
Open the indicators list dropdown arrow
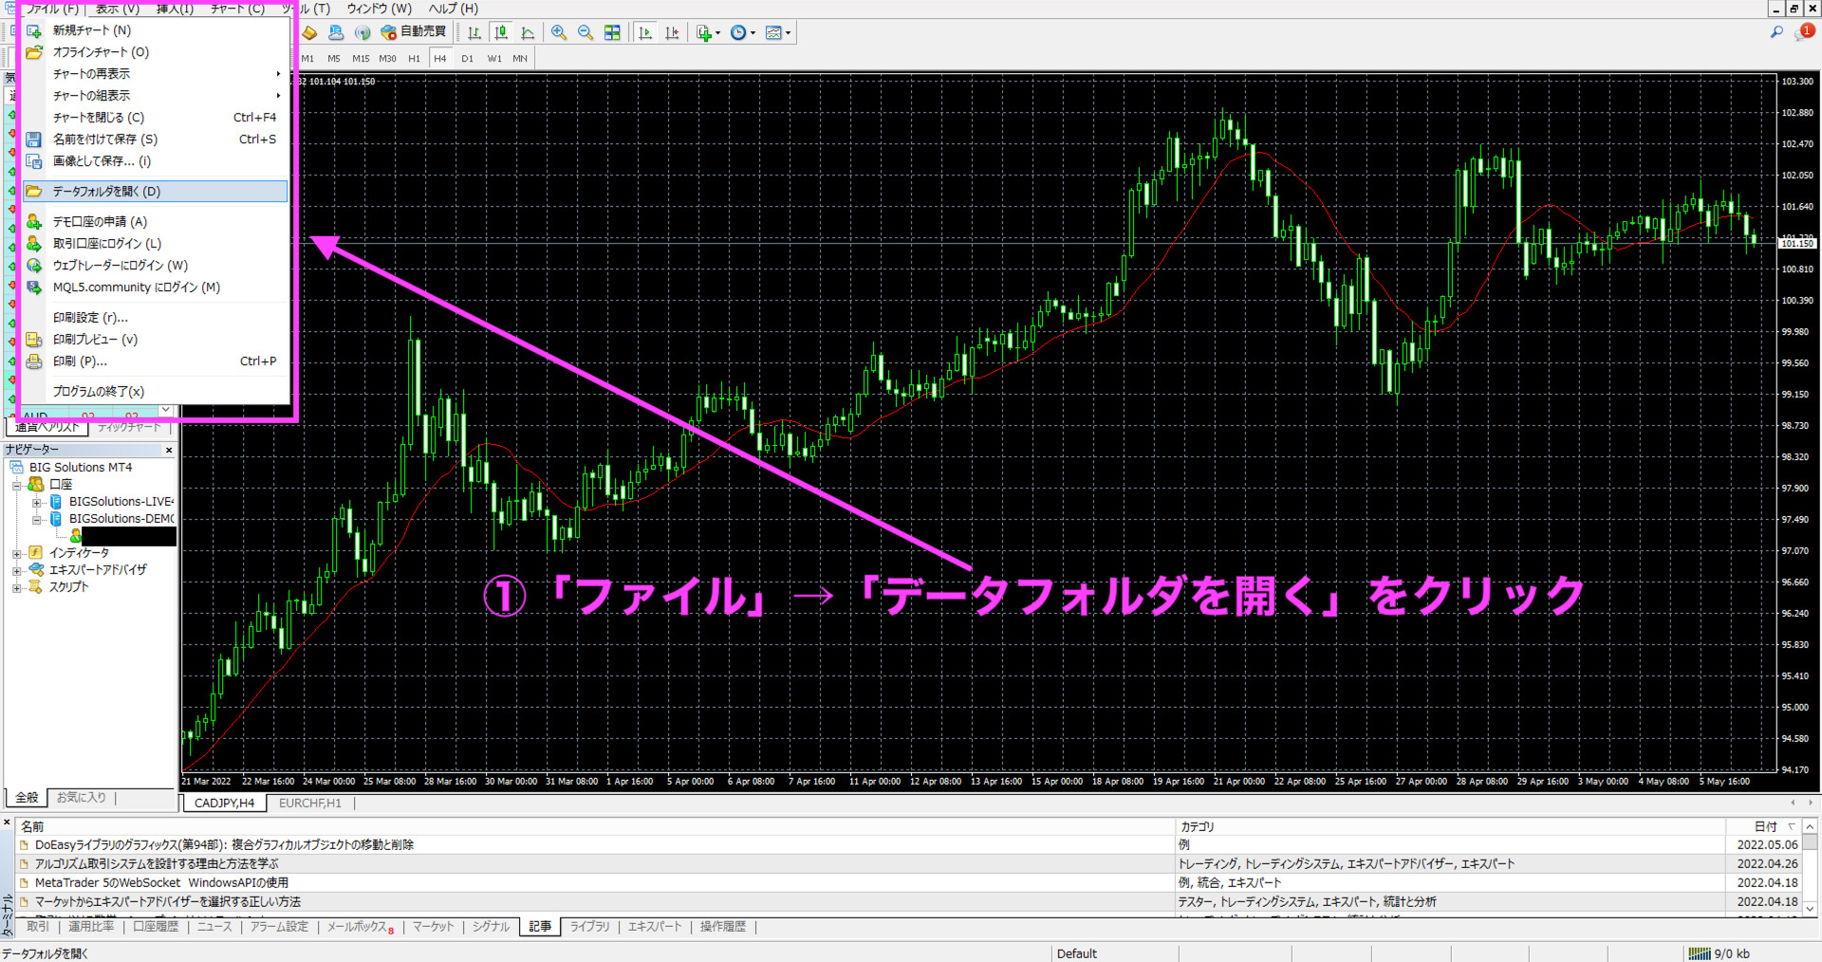(717, 33)
